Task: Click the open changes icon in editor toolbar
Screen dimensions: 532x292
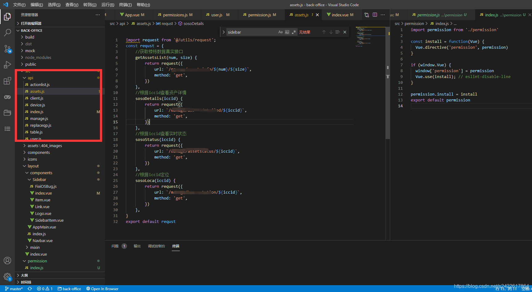Action: coord(367,15)
